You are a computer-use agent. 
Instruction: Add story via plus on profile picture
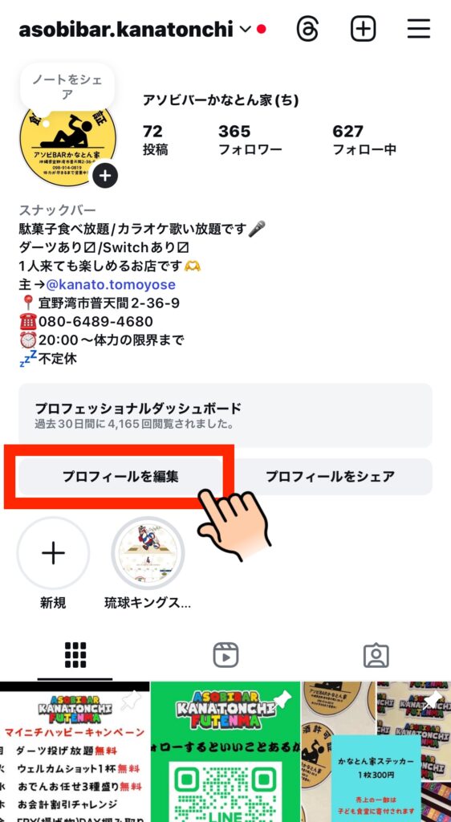(x=105, y=176)
